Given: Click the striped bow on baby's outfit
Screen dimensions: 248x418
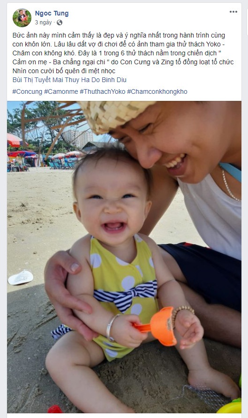Looking at the screenshot, I should click(126, 295).
